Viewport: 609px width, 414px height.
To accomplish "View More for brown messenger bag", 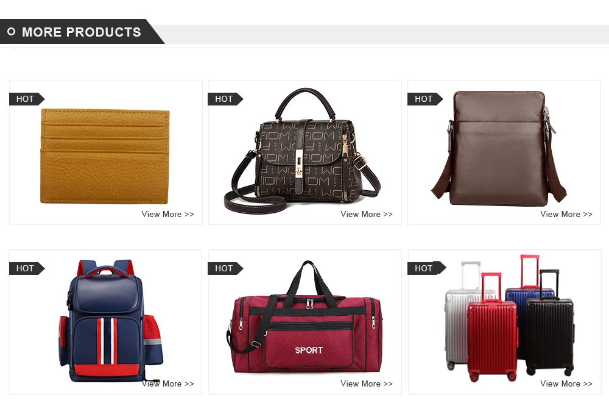I will pyautogui.click(x=566, y=214).
